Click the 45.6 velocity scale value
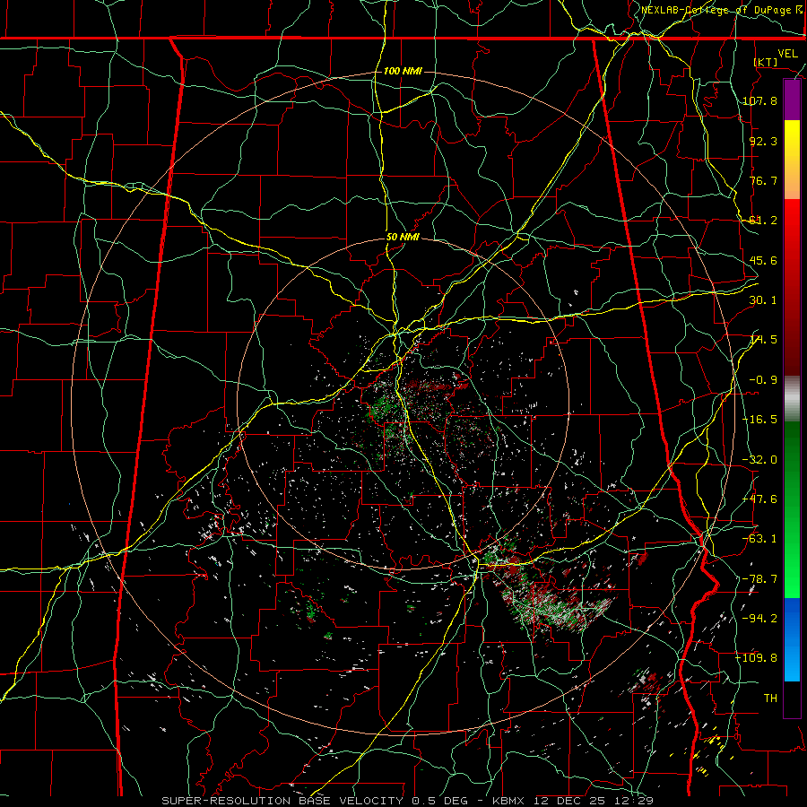 (x=763, y=260)
